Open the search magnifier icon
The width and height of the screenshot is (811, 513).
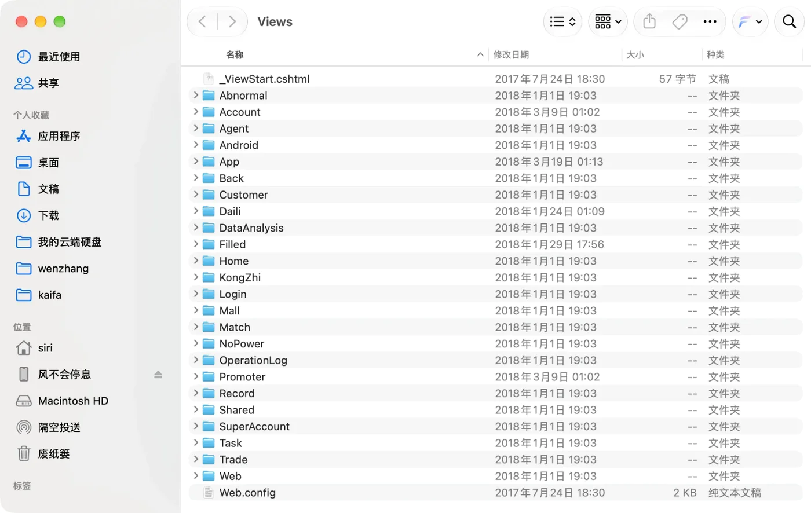[x=789, y=22]
